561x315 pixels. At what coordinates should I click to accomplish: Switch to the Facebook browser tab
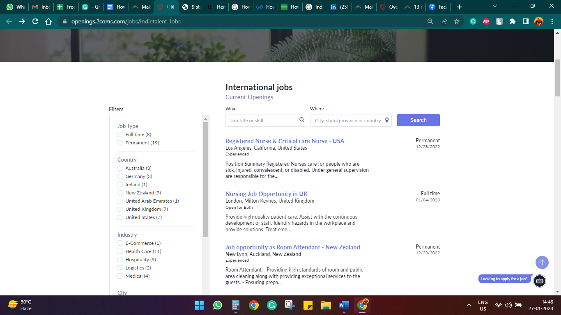coord(438,7)
